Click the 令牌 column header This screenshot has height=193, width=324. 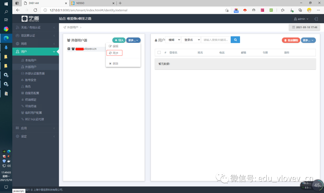(265, 53)
